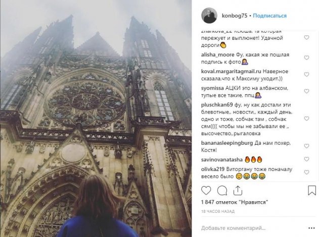The image size is (319, 237).
Task: Save the post with the bookmark icon
Action: click(x=312, y=191)
